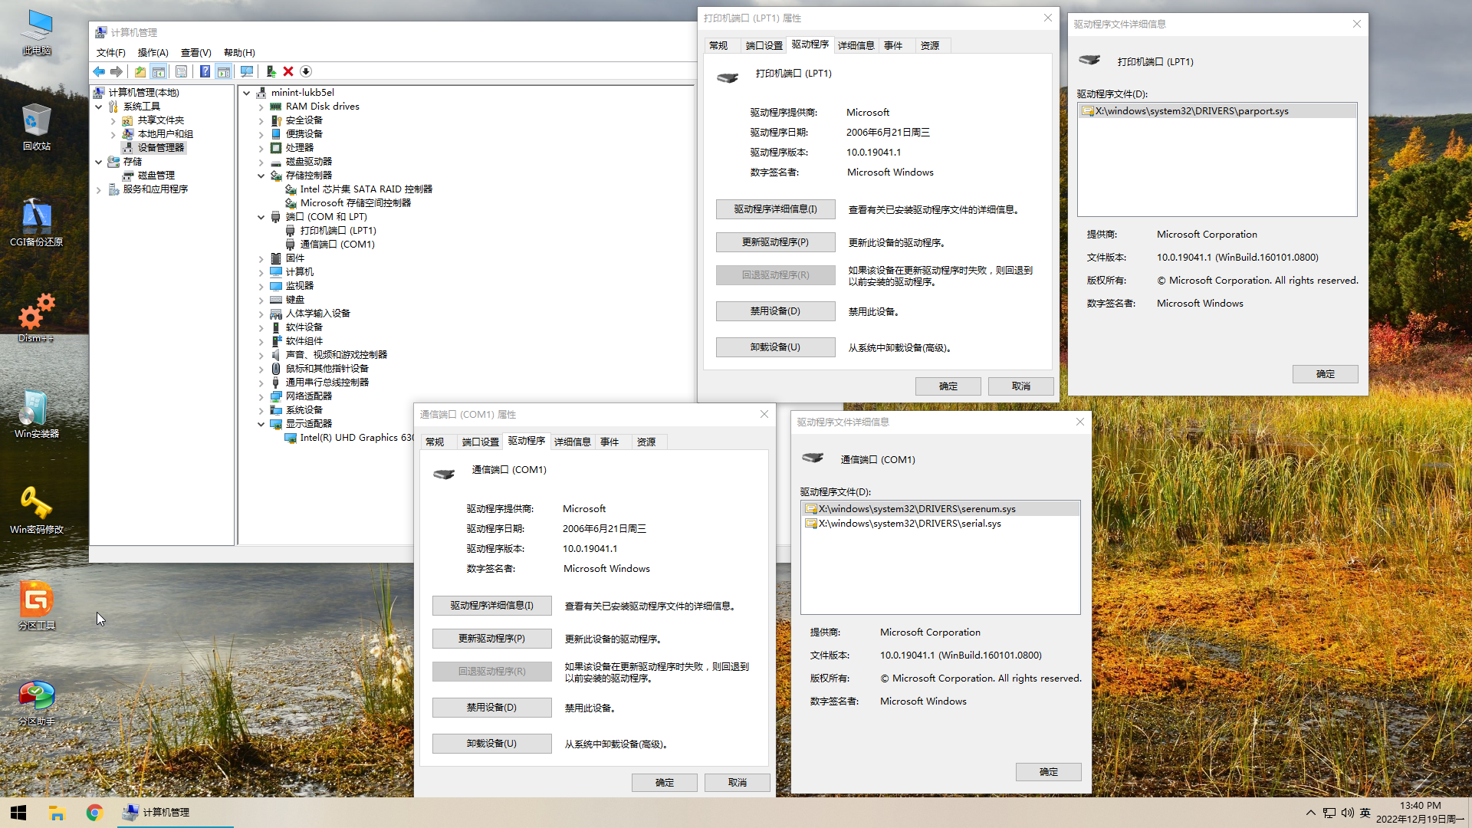Toggle the show/hide console tree toolbar icon
The image size is (1472, 828).
pos(158,71)
